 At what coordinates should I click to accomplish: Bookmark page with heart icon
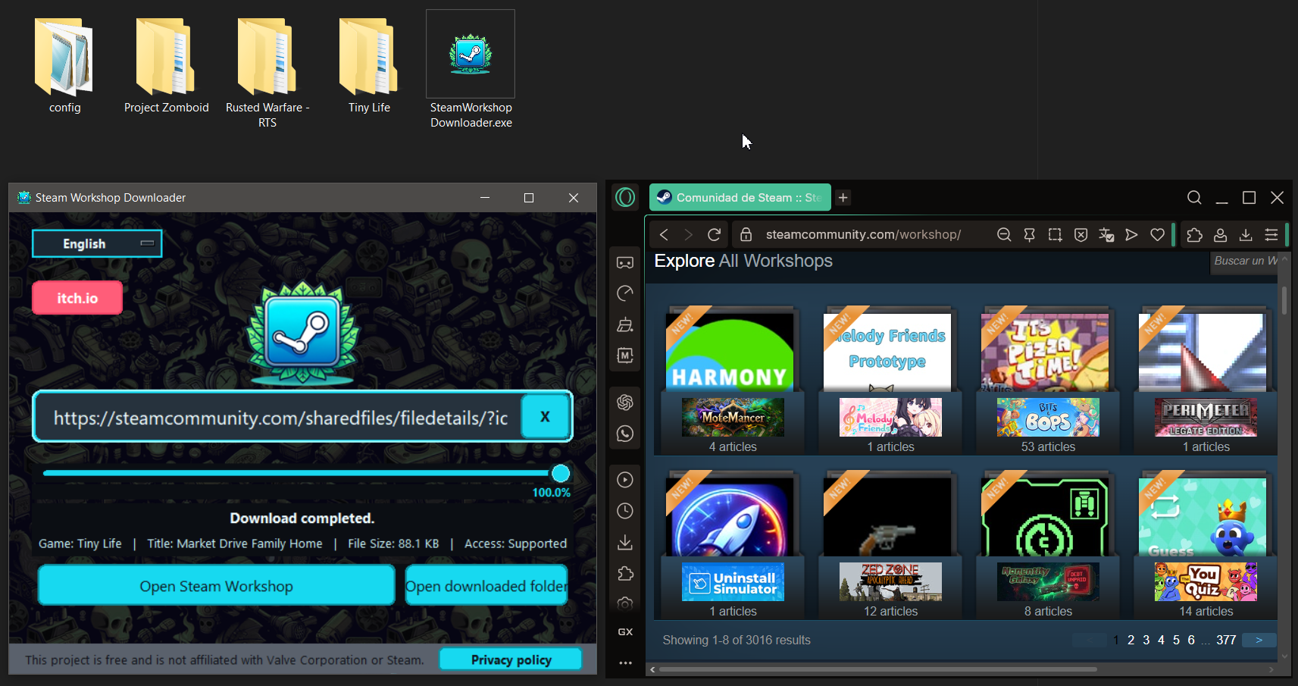[x=1157, y=235]
